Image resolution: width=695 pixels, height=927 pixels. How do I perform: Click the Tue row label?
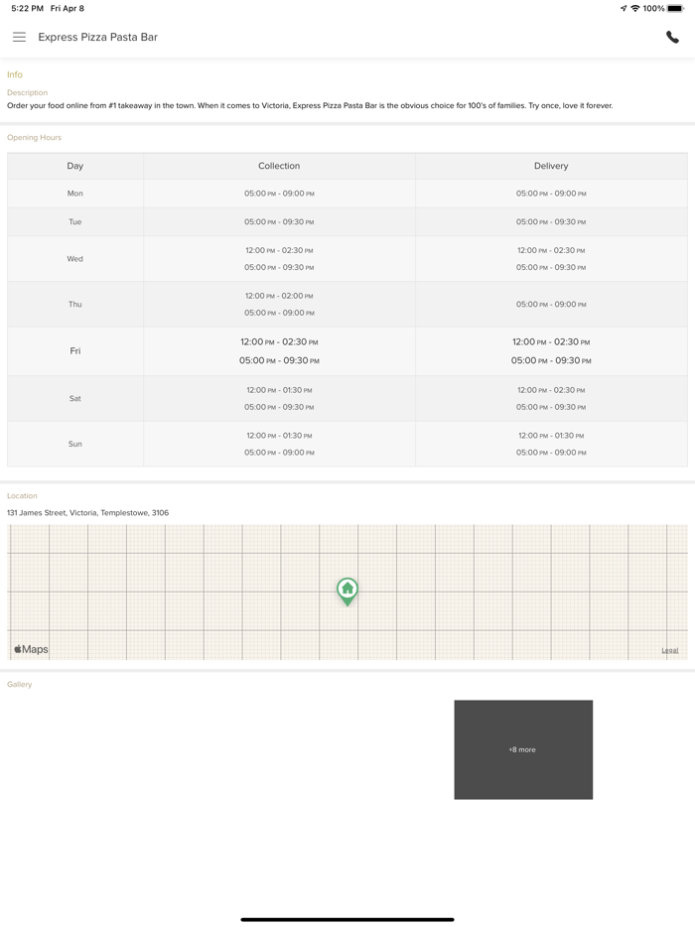[x=75, y=221]
